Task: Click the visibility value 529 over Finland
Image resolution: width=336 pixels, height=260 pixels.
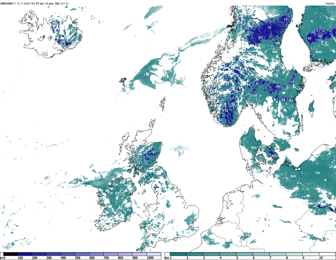Action: point(319,52)
